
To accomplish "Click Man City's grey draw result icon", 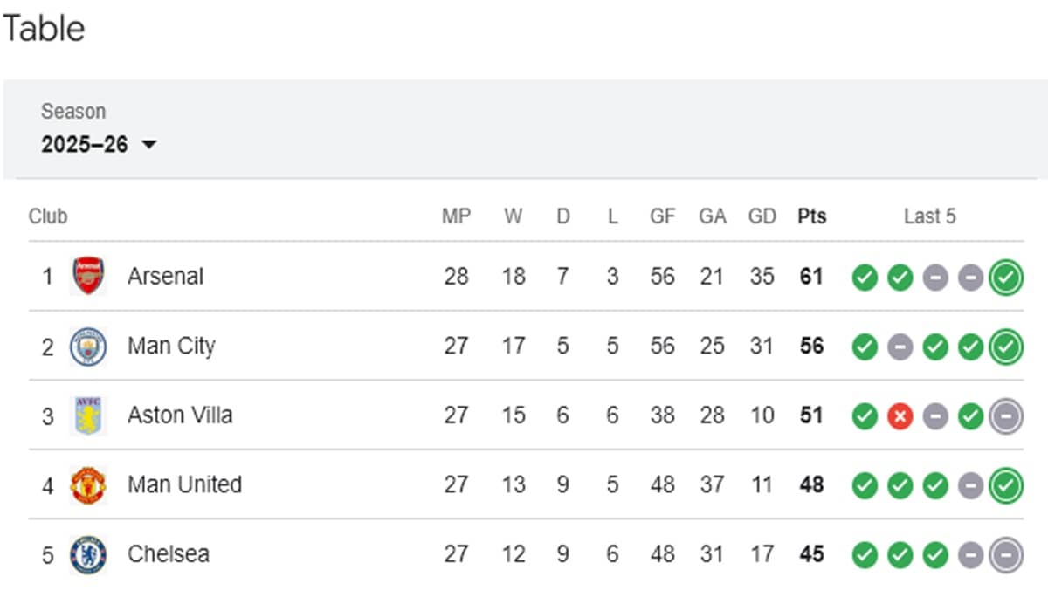I will tap(900, 347).
